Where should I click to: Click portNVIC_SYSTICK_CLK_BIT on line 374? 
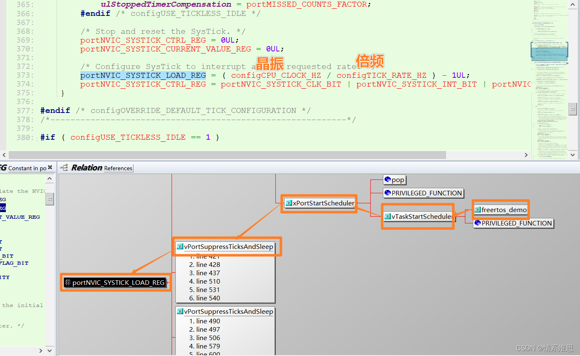281,84
